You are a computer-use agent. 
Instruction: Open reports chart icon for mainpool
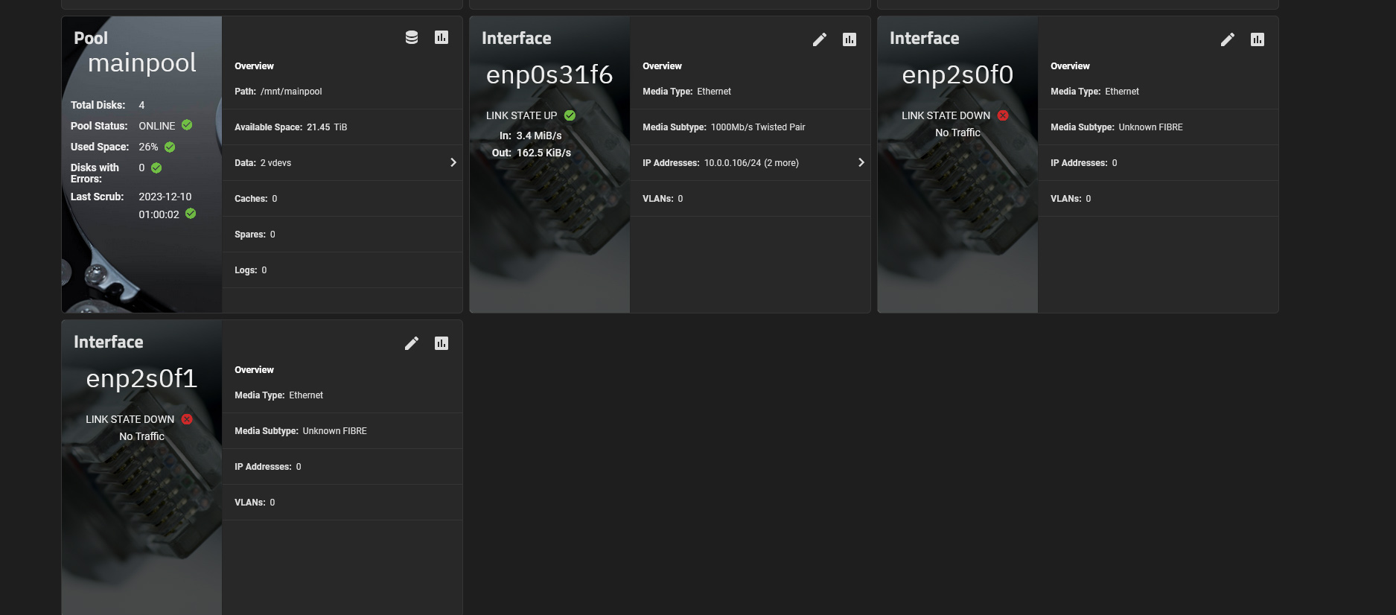pyautogui.click(x=442, y=37)
